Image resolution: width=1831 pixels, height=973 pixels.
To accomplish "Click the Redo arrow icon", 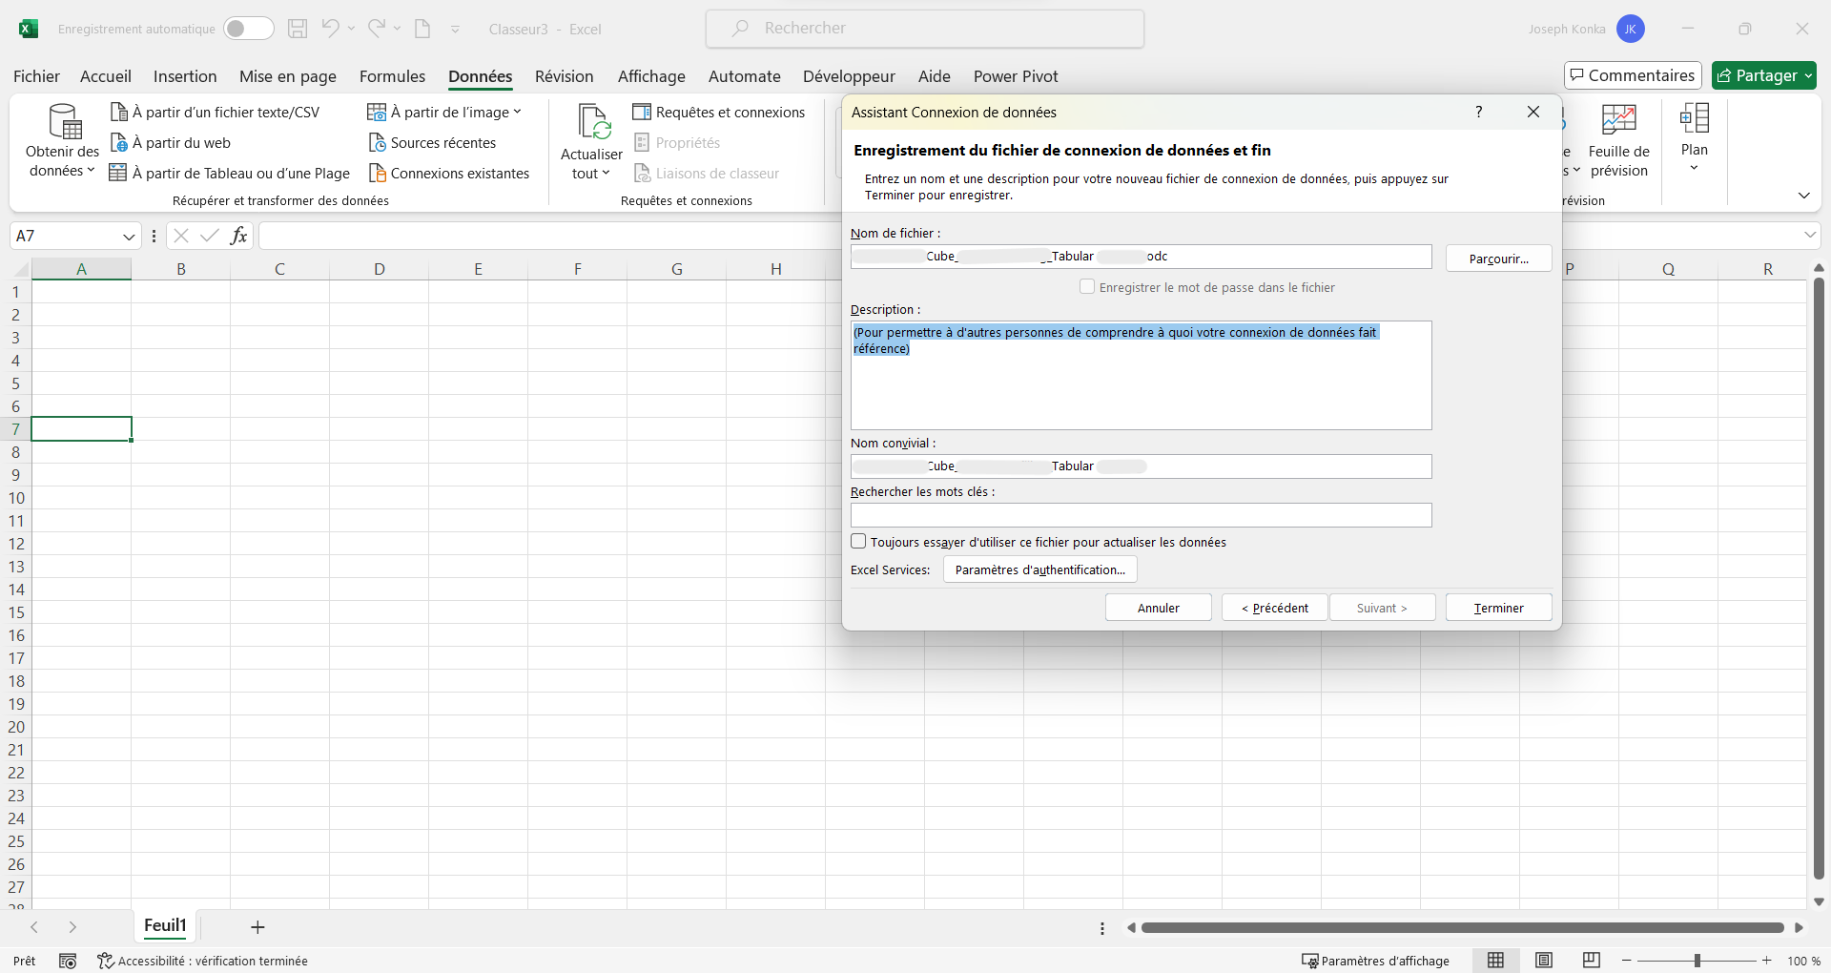I will [x=378, y=29].
